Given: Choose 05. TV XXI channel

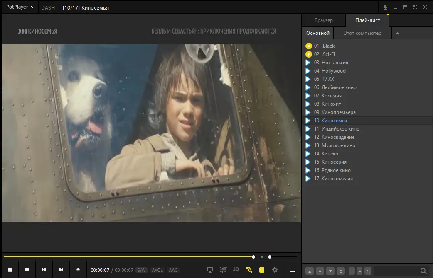Looking at the screenshot, I should click(367, 79).
